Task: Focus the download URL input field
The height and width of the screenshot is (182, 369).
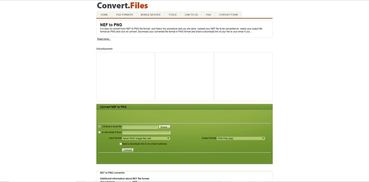Action: tap(146, 132)
